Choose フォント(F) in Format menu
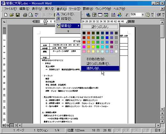The width and height of the screenshot is (166, 134). [x=68, y=14]
